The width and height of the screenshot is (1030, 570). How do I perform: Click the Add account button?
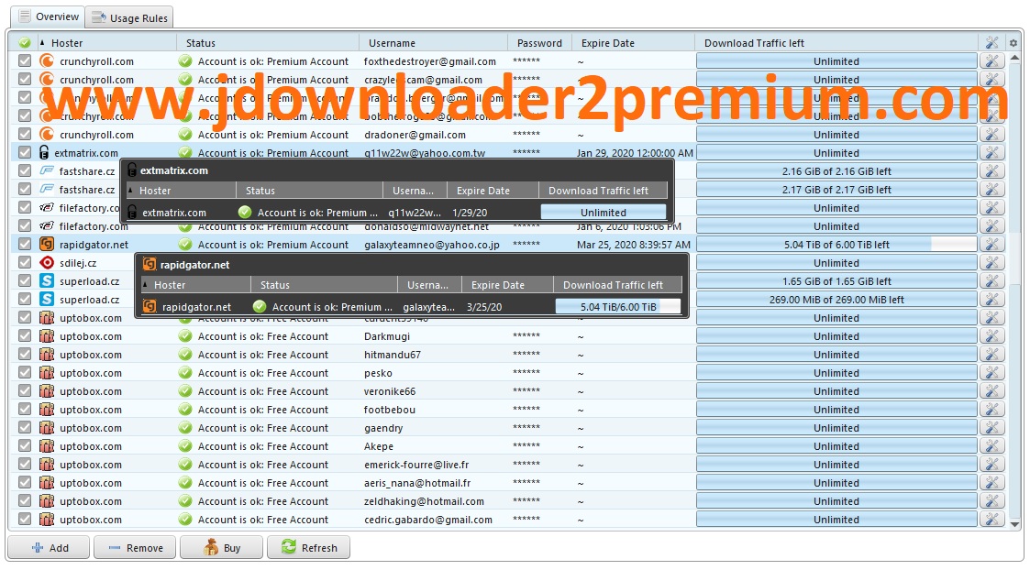tap(50, 548)
